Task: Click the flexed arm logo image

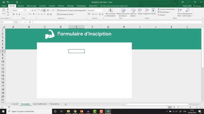Action: click(x=50, y=34)
